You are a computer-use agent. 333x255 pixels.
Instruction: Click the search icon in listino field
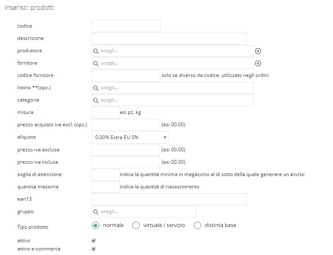[x=96, y=88]
